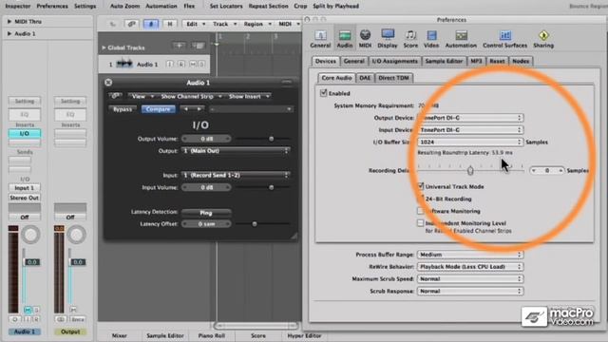
Task: Expand Global Tracks disclosure triangle
Action: [x=104, y=47]
